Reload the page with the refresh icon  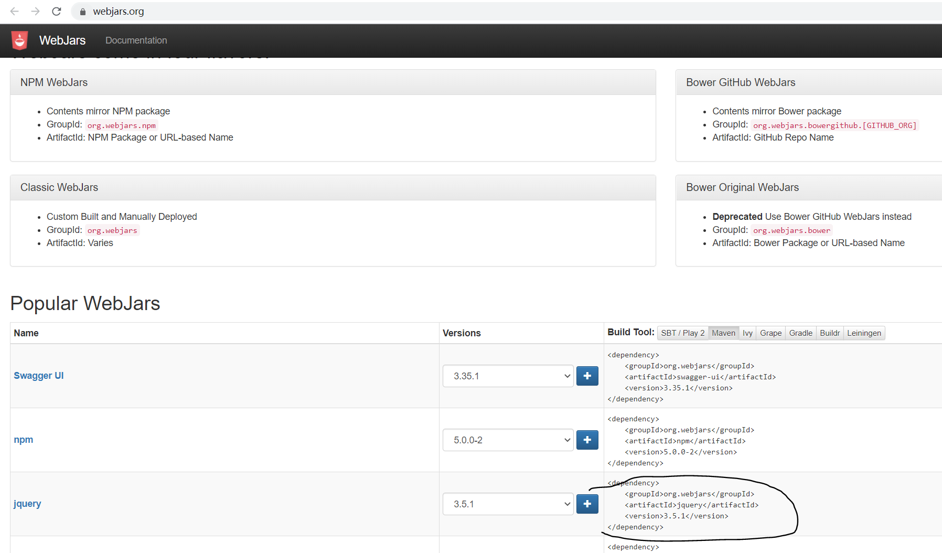[x=57, y=11]
